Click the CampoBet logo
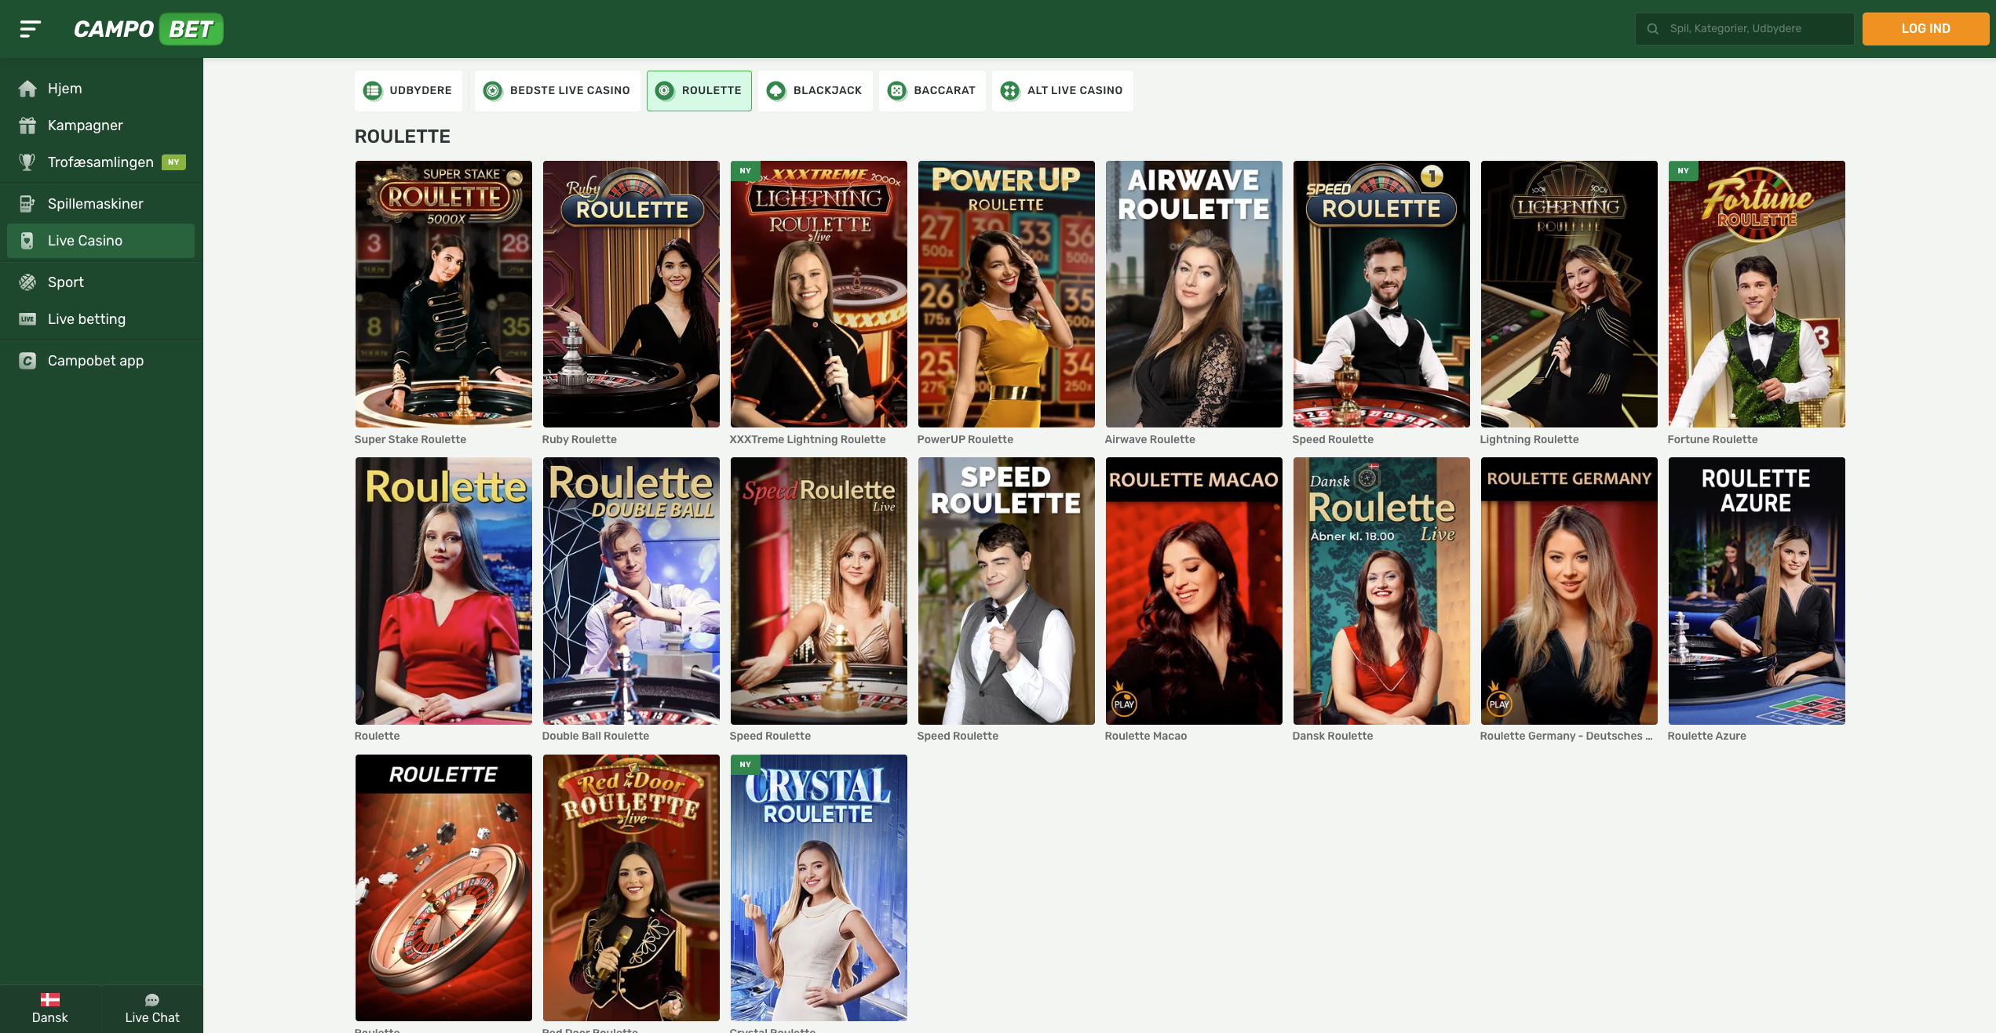The image size is (1996, 1033). point(148,29)
